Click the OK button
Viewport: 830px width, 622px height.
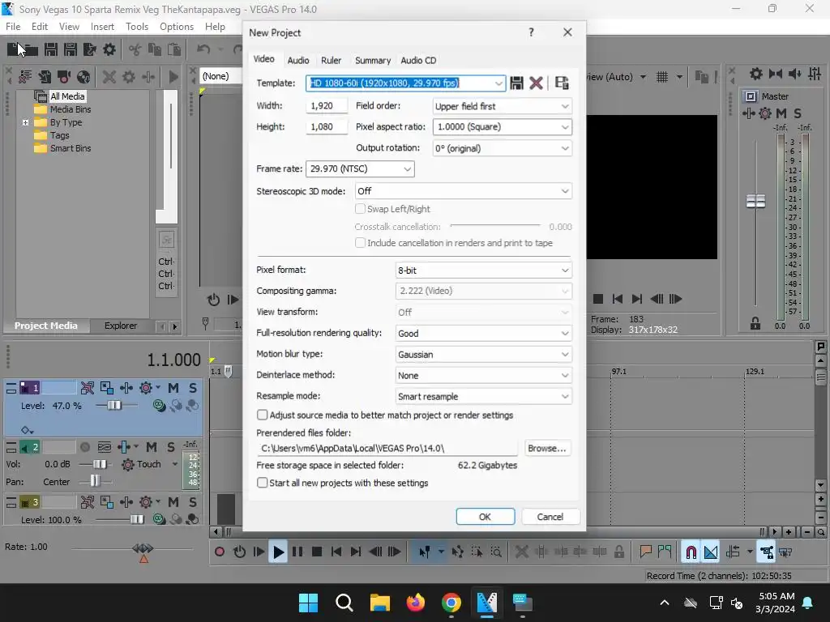(485, 517)
